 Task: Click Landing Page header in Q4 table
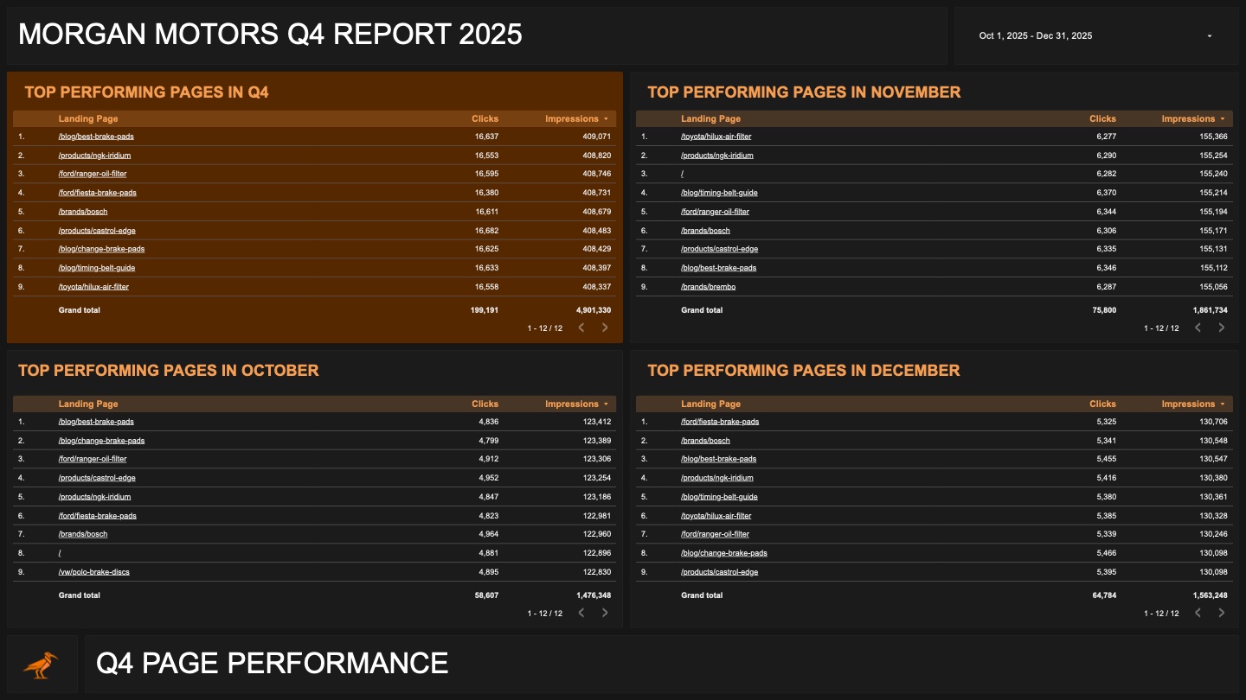click(x=88, y=118)
